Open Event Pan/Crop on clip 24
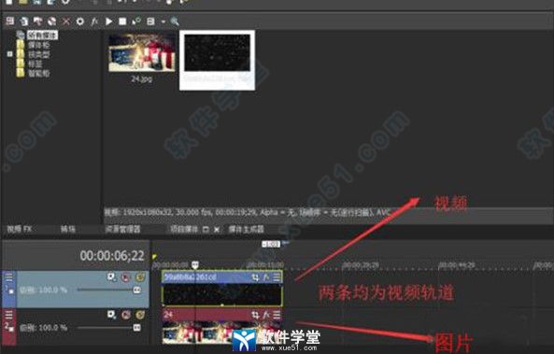Viewport: 554px width, 354px height. pyautogui.click(x=255, y=315)
